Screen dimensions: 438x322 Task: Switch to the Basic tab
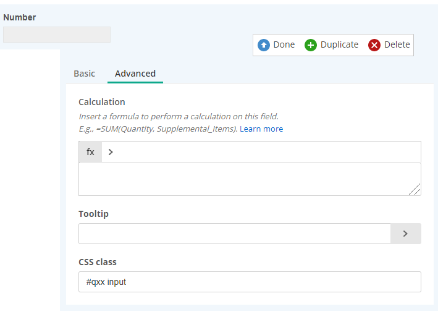point(85,74)
